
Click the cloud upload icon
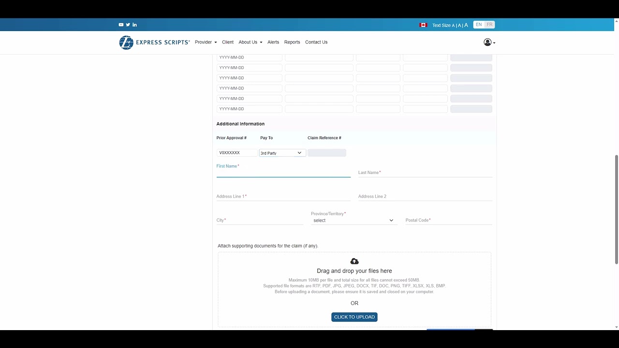[354, 261]
